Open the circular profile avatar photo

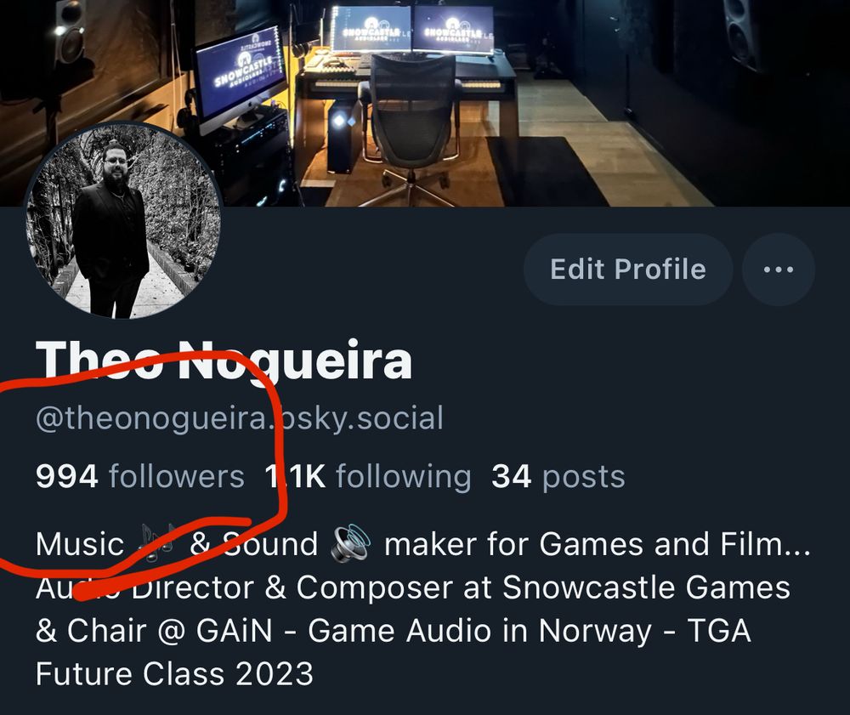[x=122, y=219]
